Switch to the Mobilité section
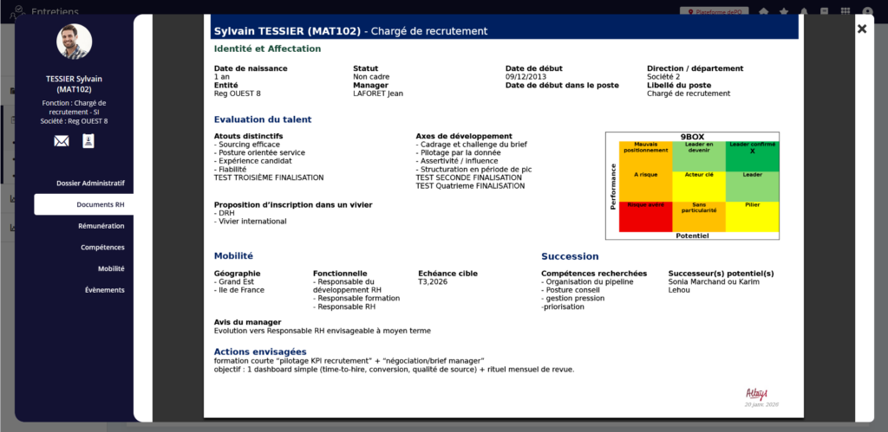 coord(110,268)
